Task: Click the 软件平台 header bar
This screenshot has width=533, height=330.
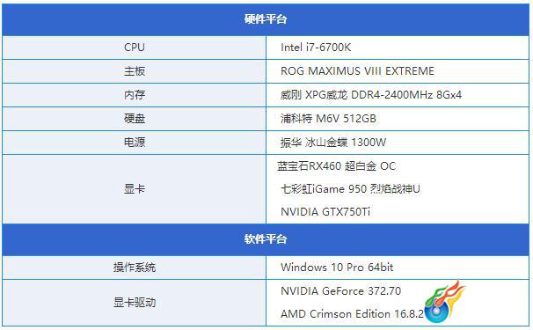Action: click(266, 239)
